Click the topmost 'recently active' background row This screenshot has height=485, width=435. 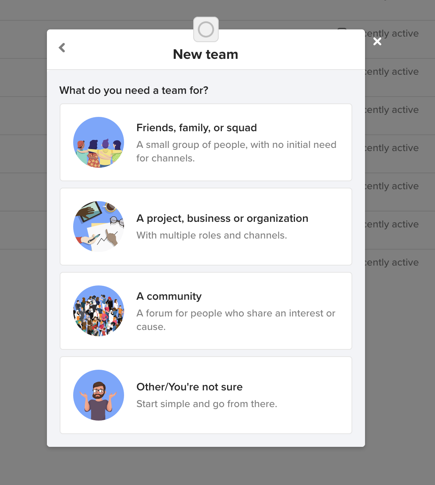pos(391,33)
